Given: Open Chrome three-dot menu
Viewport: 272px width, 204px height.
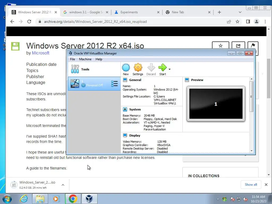Looking at the screenshot, I should pyautogui.click(x=265, y=22).
